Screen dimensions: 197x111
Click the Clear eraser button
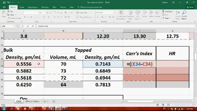pos(166,18)
